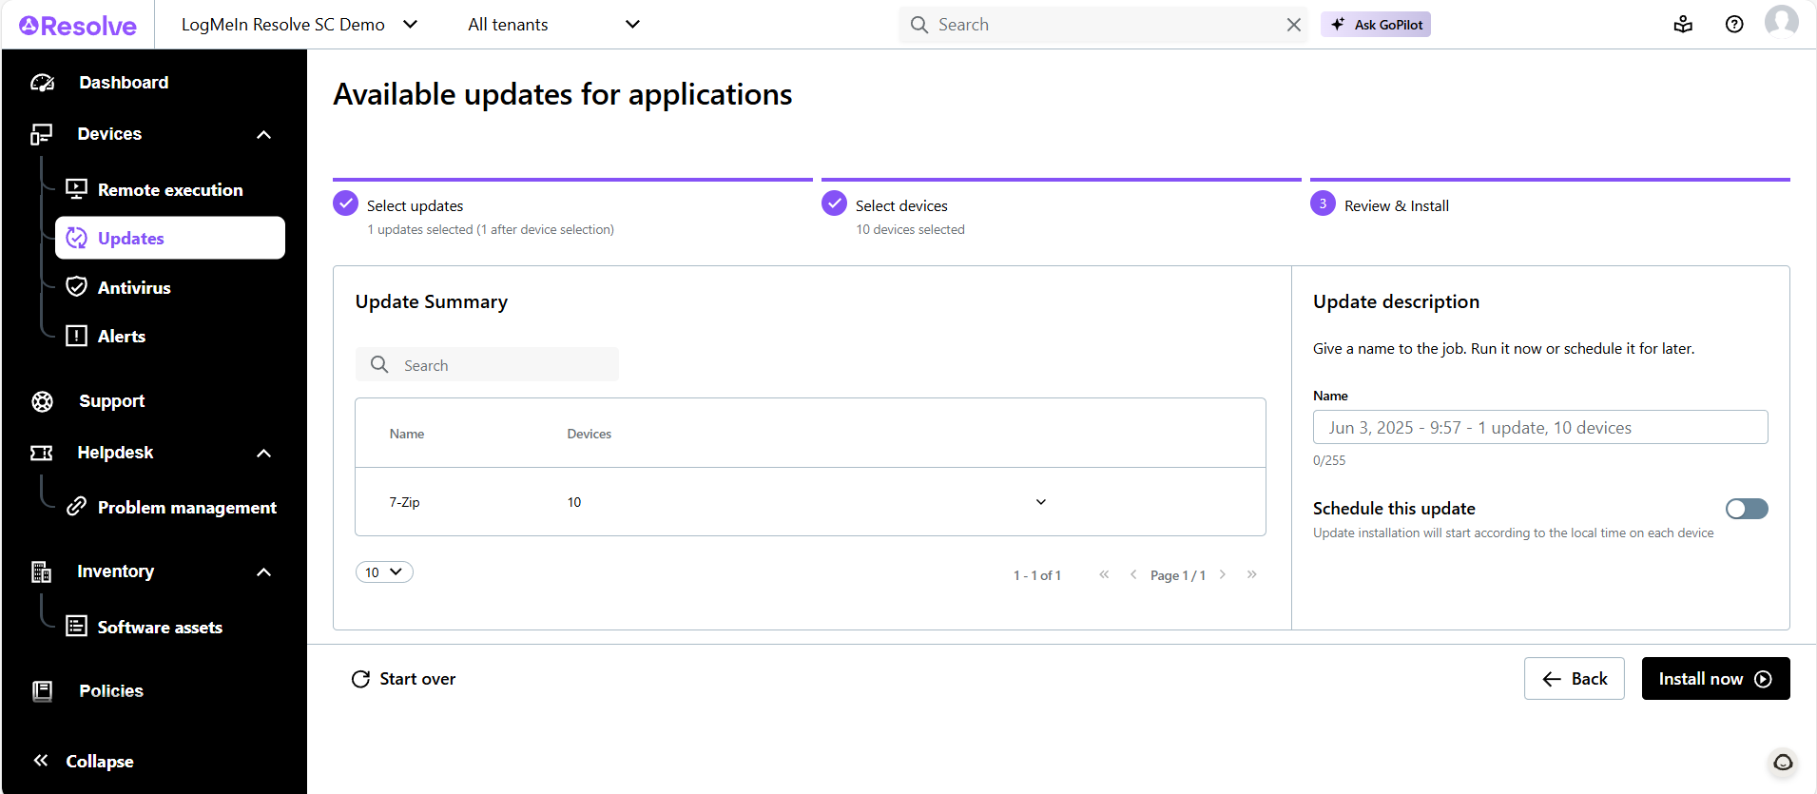Click the Back button

pos(1574,679)
